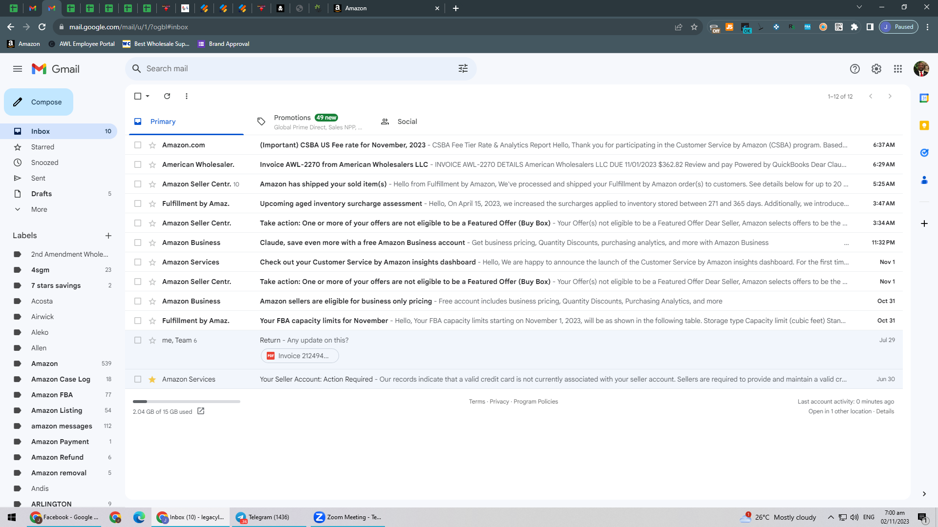Open the AWL Employee Portal bookmark
Image resolution: width=938 pixels, height=527 pixels.
(82, 44)
